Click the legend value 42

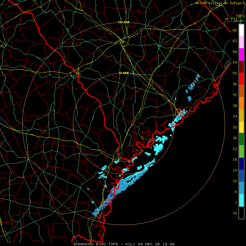tap(235, 95)
